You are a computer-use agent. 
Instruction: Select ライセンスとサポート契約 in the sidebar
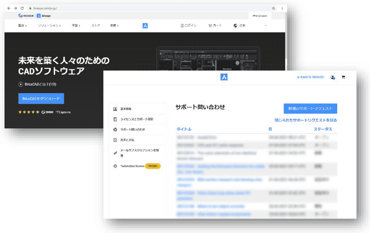[137, 119]
